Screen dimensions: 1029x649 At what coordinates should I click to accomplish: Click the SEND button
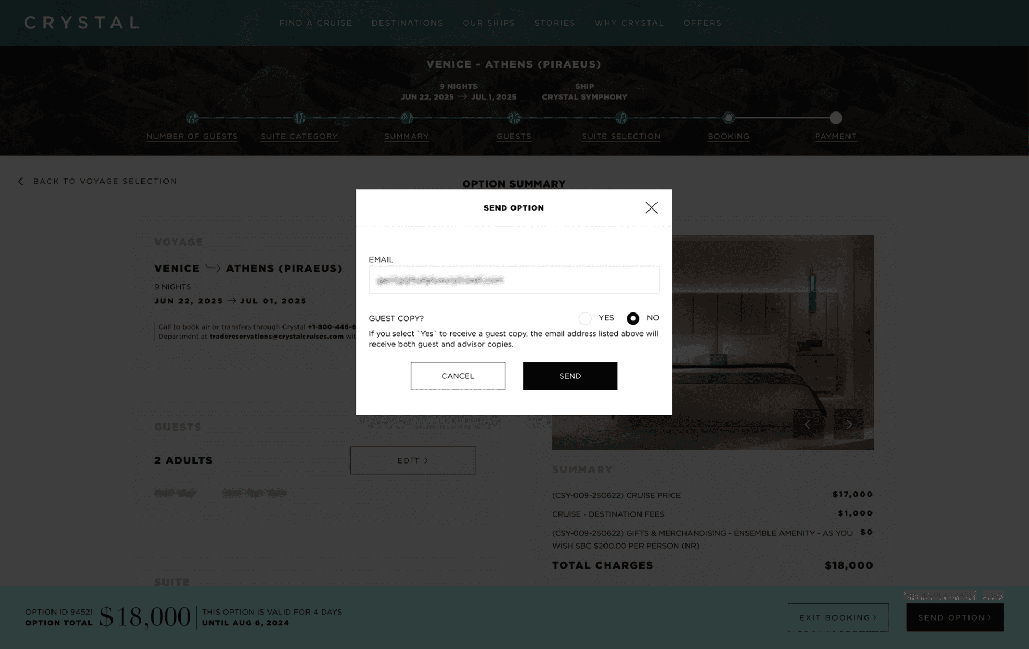(x=570, y=375)
